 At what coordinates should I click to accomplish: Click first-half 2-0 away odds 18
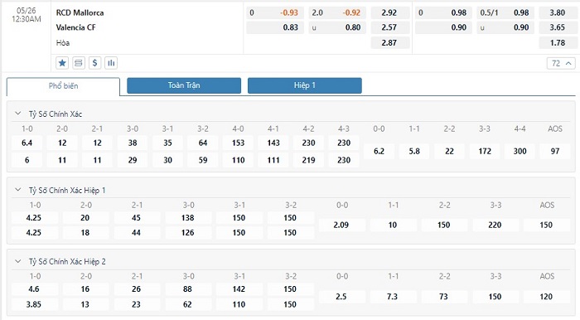click(85, 233)
